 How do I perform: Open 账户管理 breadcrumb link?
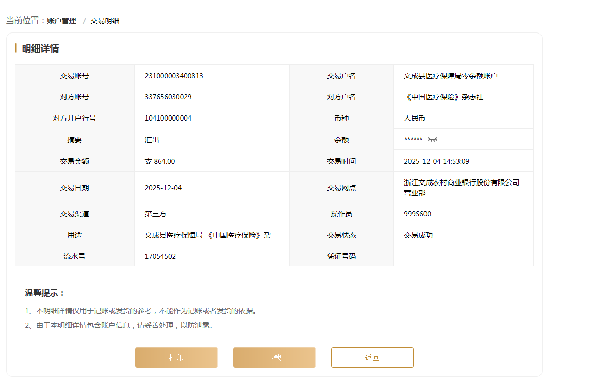[x=61, y=21]
